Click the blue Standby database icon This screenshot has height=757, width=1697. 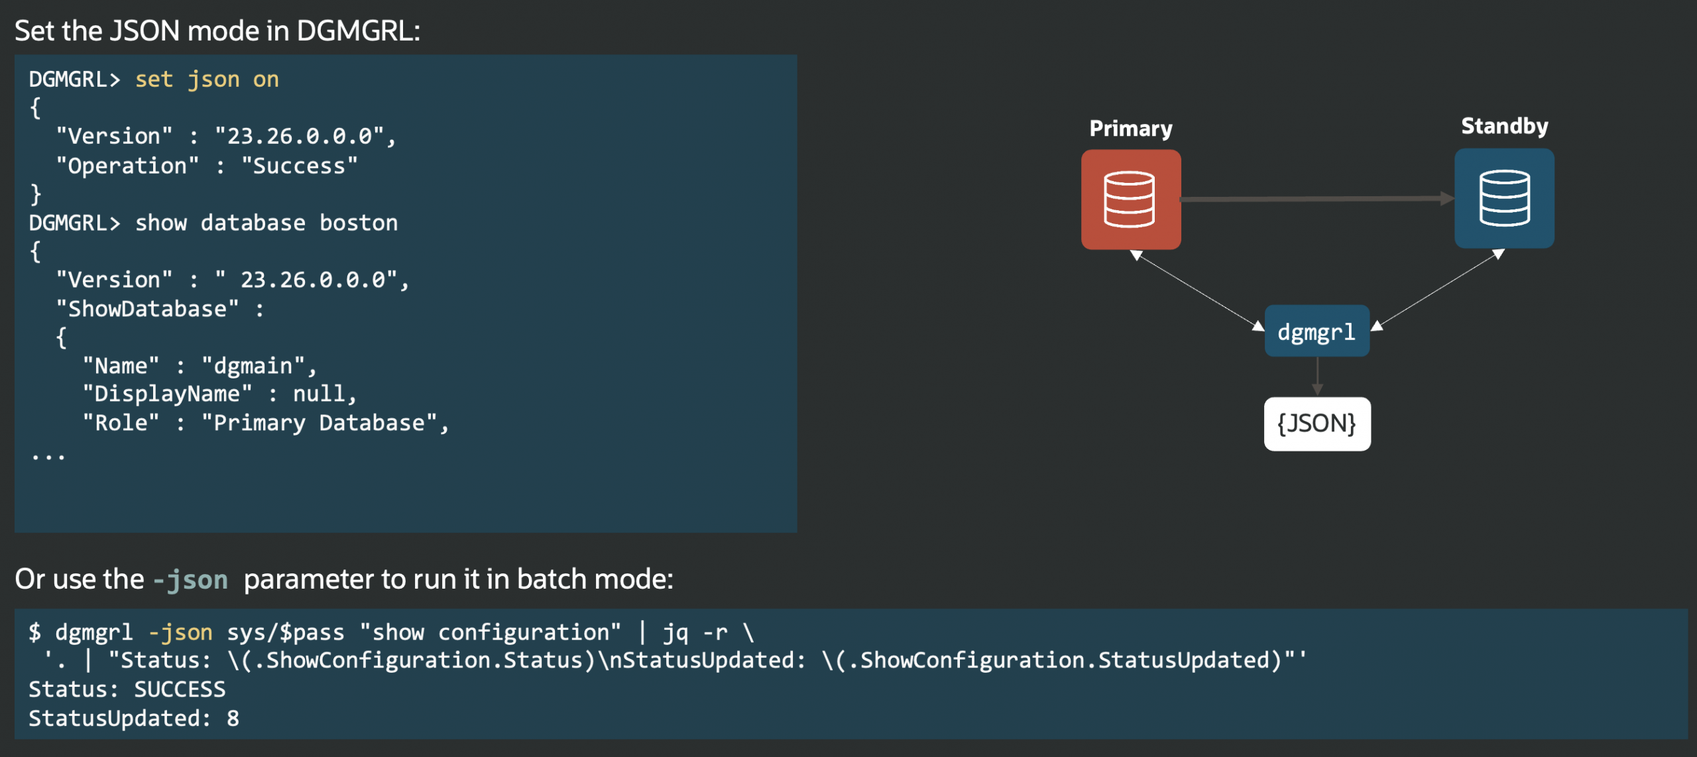point(1503,198)
